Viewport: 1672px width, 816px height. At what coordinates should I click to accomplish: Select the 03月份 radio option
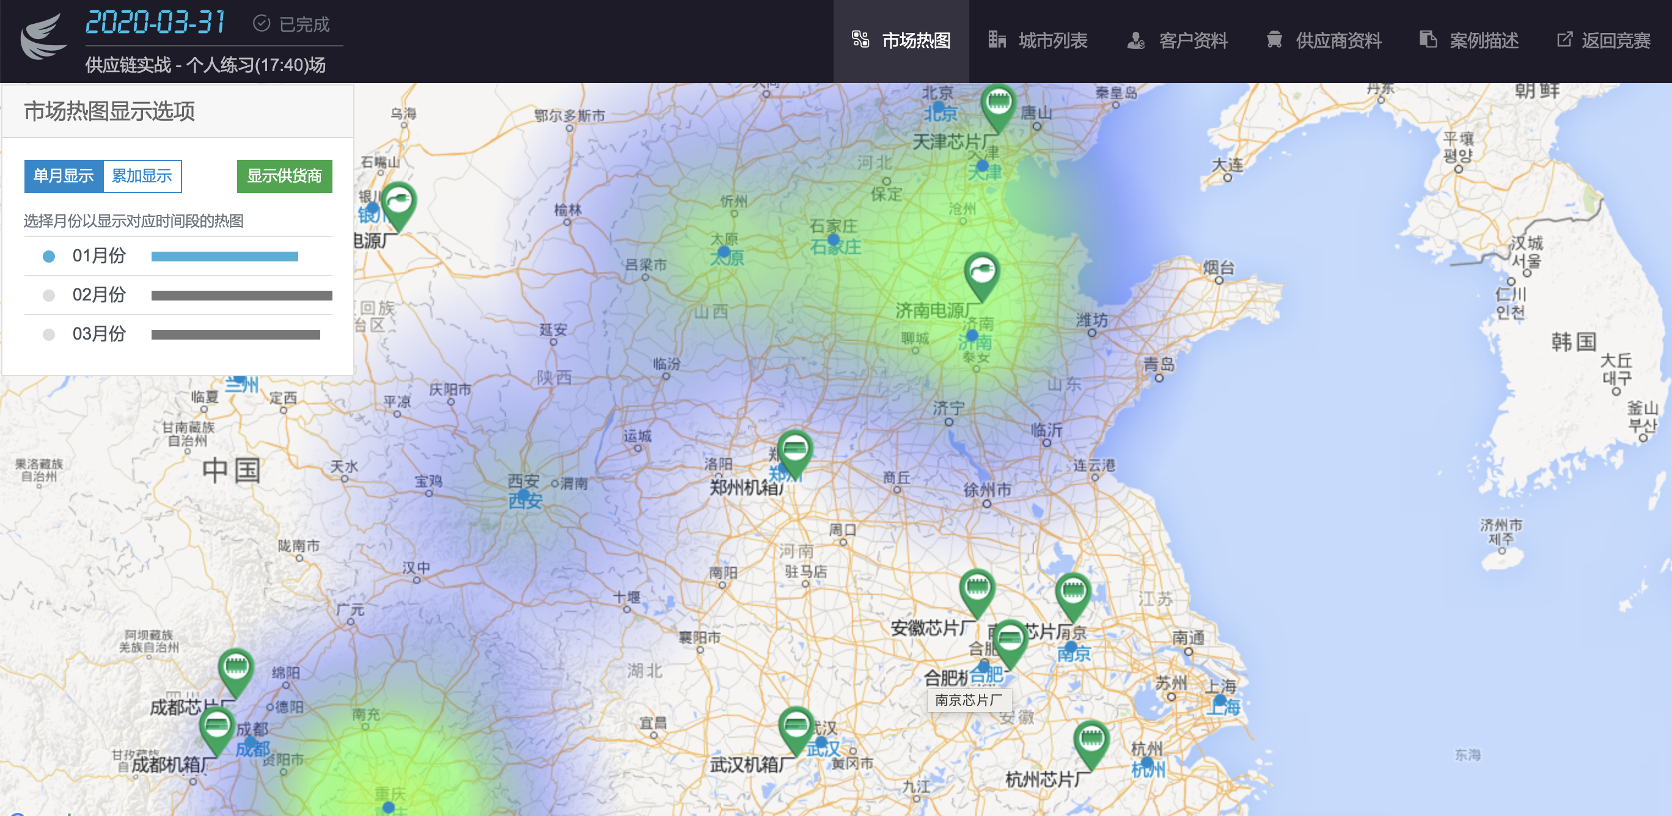click(49, 335)
